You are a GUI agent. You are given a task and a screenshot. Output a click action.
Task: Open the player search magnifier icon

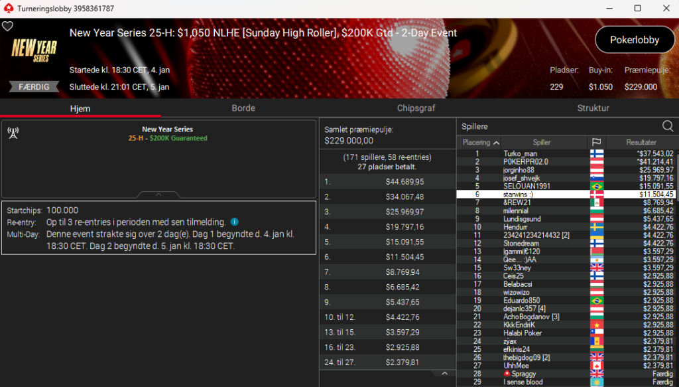[x=667, y=126]
